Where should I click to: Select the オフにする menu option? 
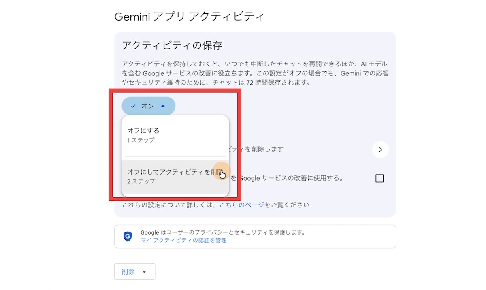coord(175,135)
